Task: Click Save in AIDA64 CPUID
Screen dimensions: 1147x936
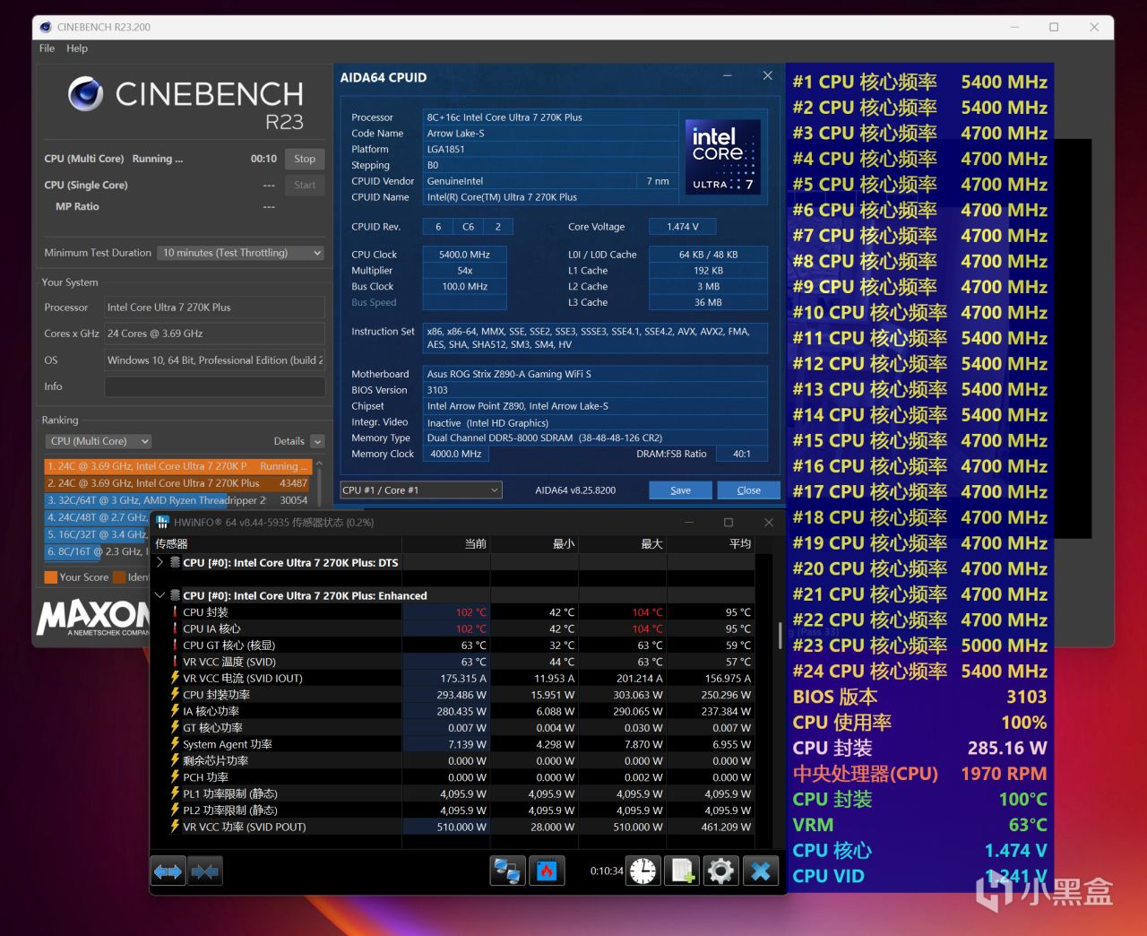Action: (x=681, y=490)
